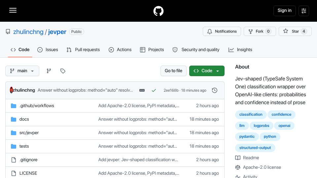Open LICENSE row commit message
The height and width of the screenshot is (178, 317).
point(138,173)
